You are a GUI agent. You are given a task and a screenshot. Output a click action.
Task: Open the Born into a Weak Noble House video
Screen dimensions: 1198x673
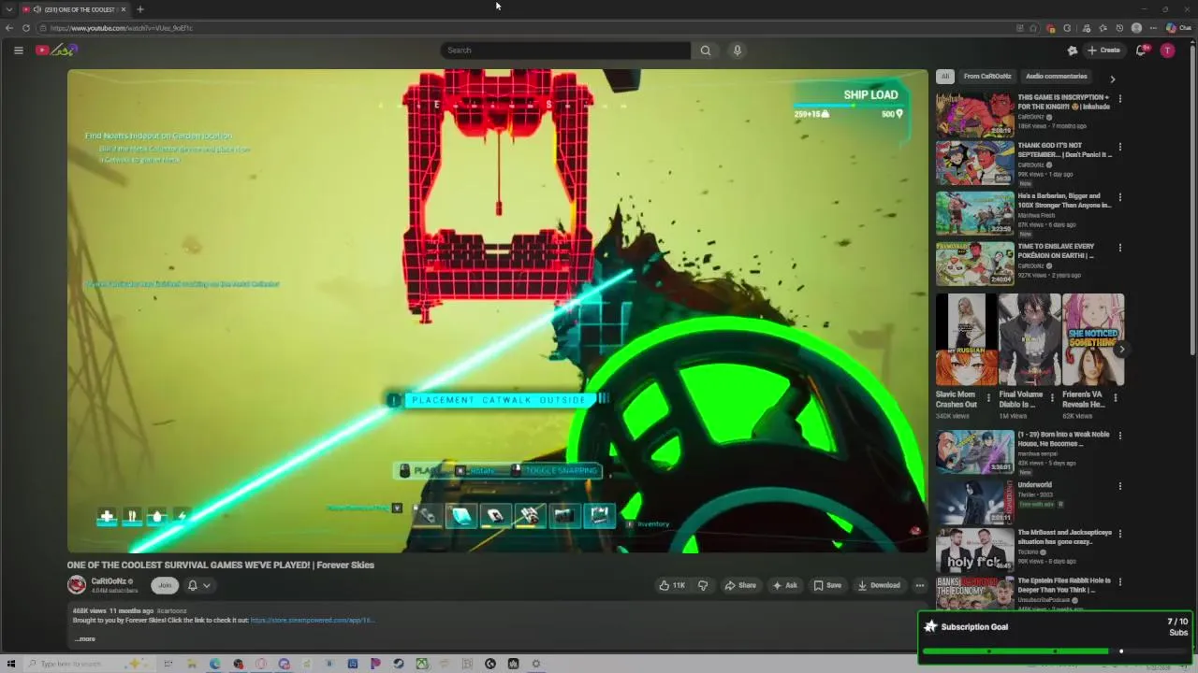click(x=974, y=451)
